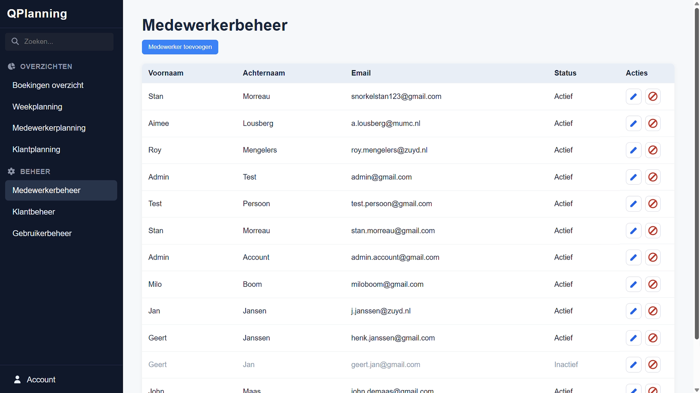
Task: Edit stan.morreau@gmail.com row pencil icon
Action: 633,231
